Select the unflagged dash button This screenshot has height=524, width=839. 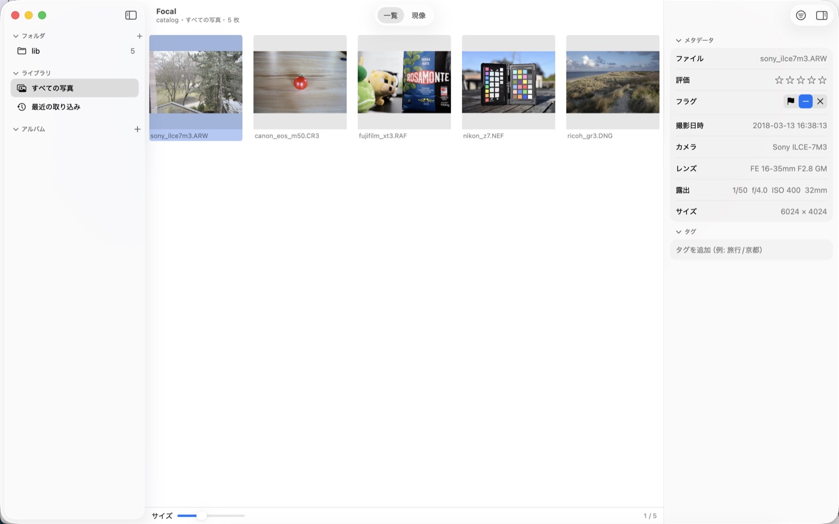[x=805, y=101]
